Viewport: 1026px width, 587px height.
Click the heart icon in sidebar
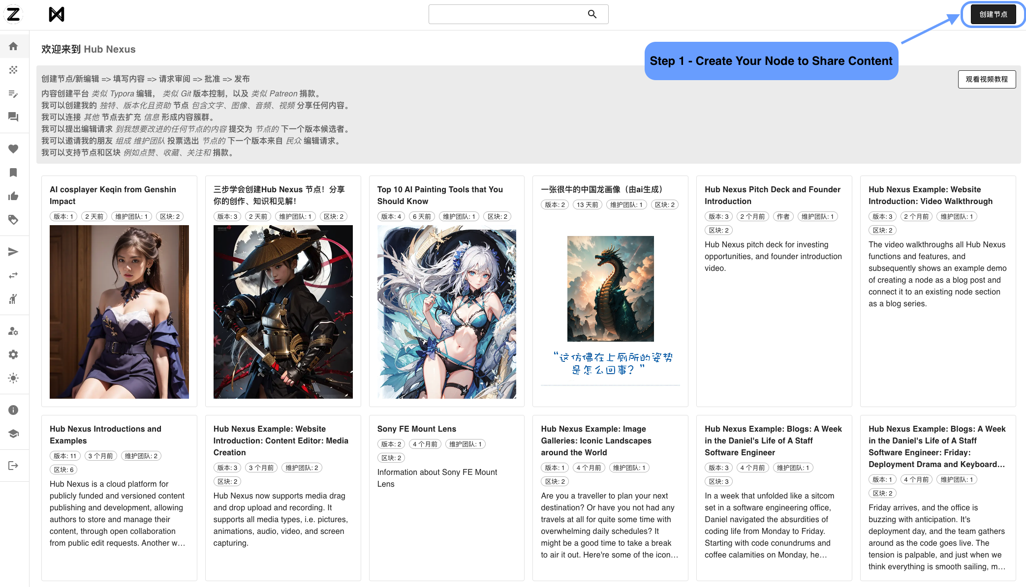(x=13, y=149)
